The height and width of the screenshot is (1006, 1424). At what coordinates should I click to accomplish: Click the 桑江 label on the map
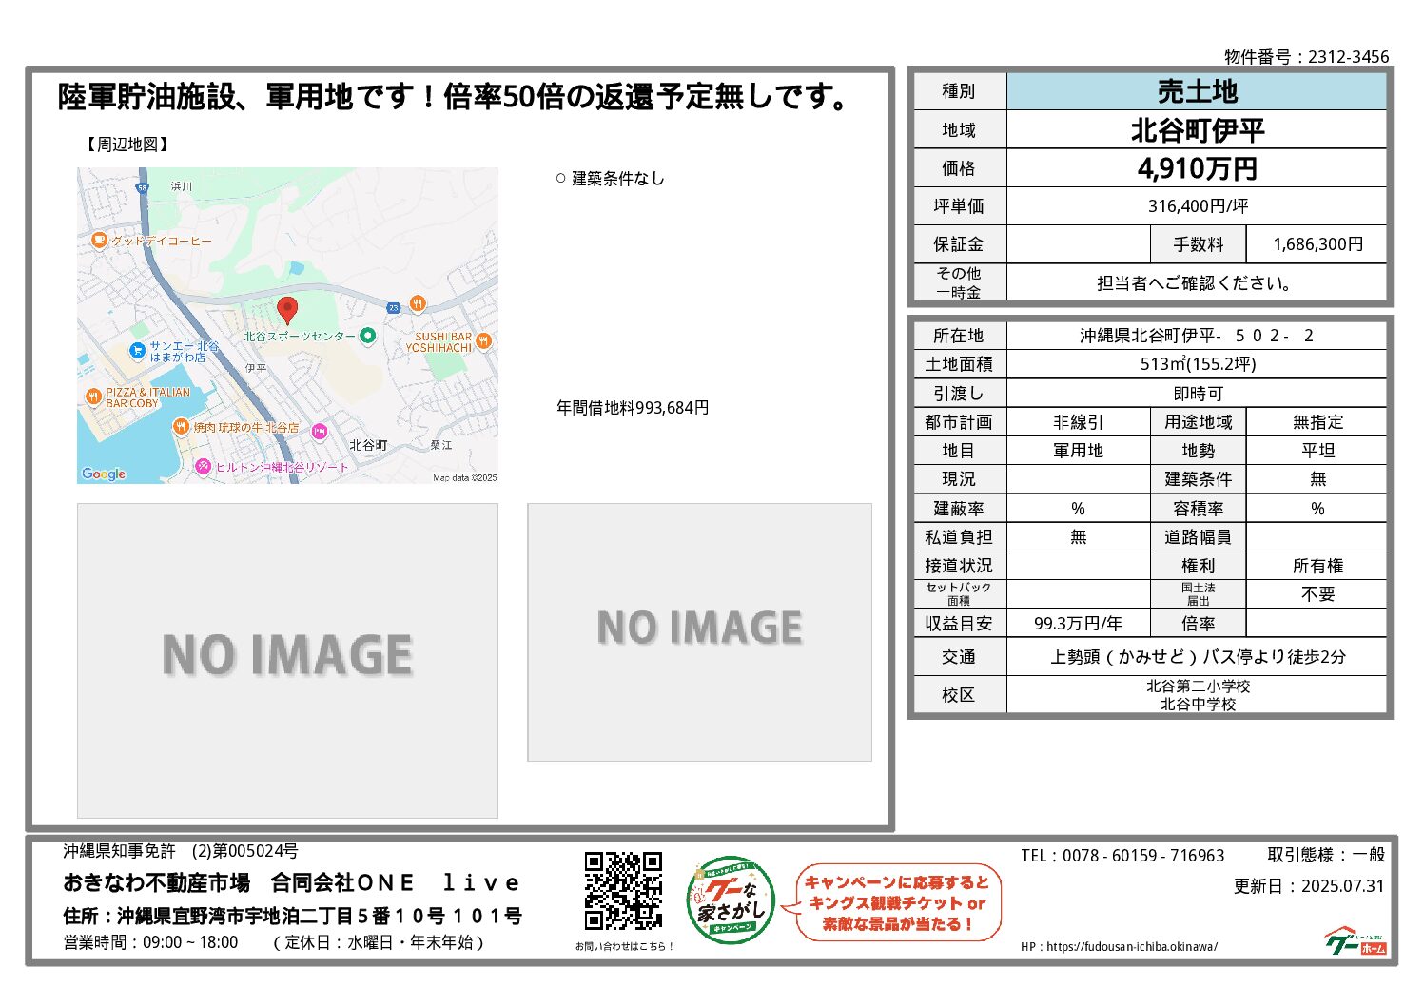pyautogui.click(x=441, y=445)
